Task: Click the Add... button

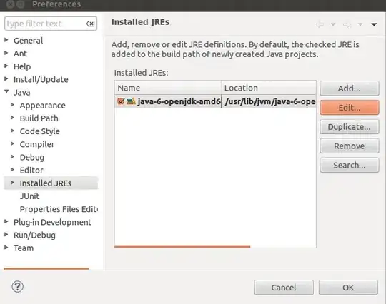Action: click(x=350, y=88)
